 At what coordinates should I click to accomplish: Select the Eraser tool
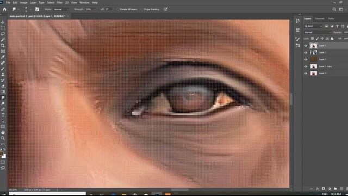coord(3,86)
